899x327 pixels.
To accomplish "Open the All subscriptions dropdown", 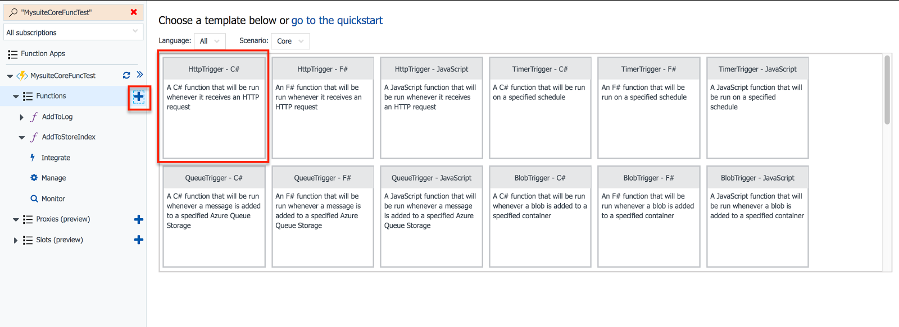I will (x=73, y=32).
